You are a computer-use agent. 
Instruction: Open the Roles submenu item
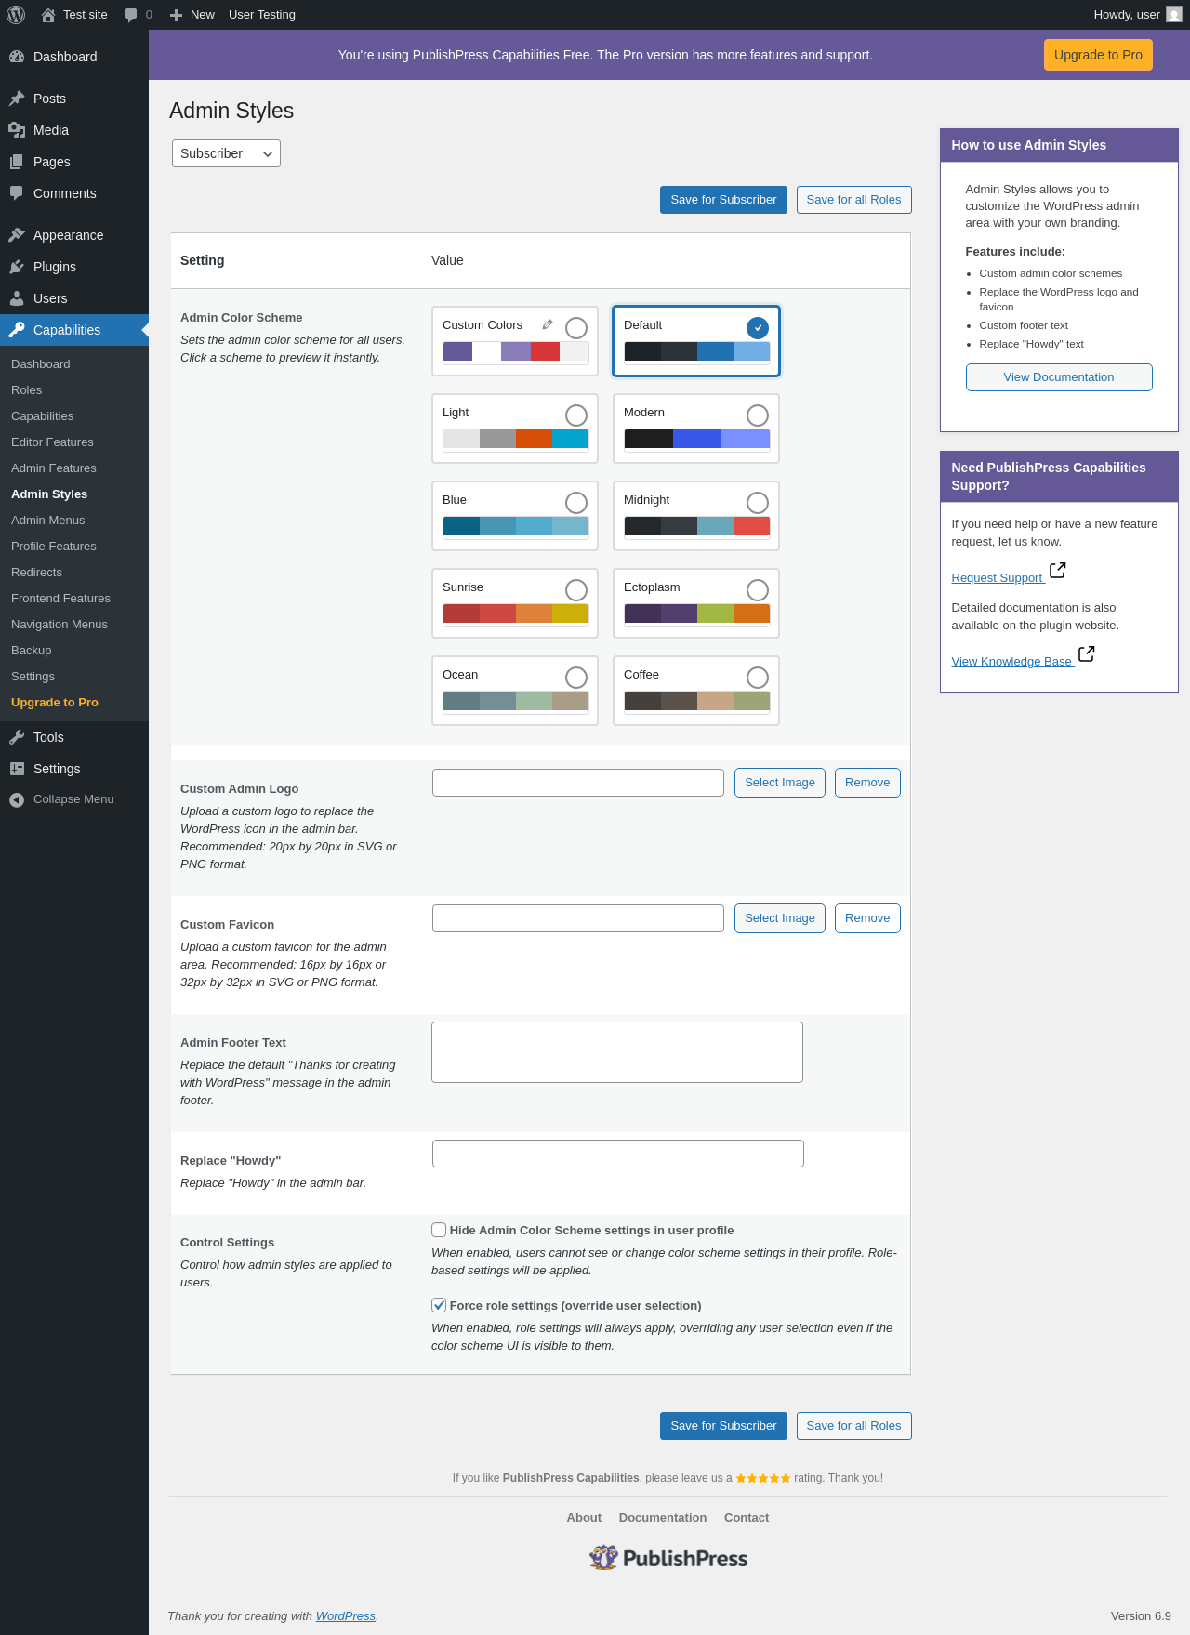[27, 390]
